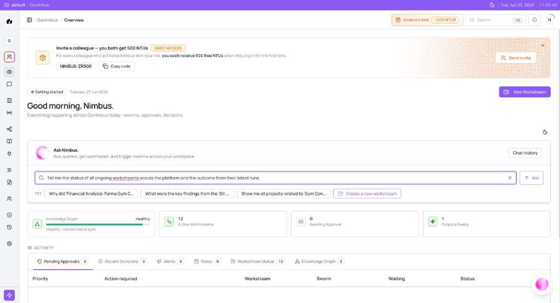The height and width of the screenshot is (303, 560).
Task: Click the Copy code button
Action: click(116, 66)
